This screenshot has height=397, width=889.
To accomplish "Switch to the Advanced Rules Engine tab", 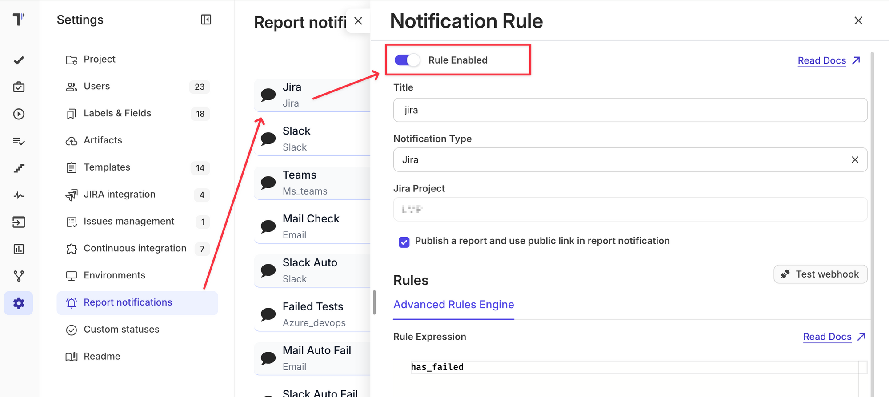I will click(x=453, y=305).
